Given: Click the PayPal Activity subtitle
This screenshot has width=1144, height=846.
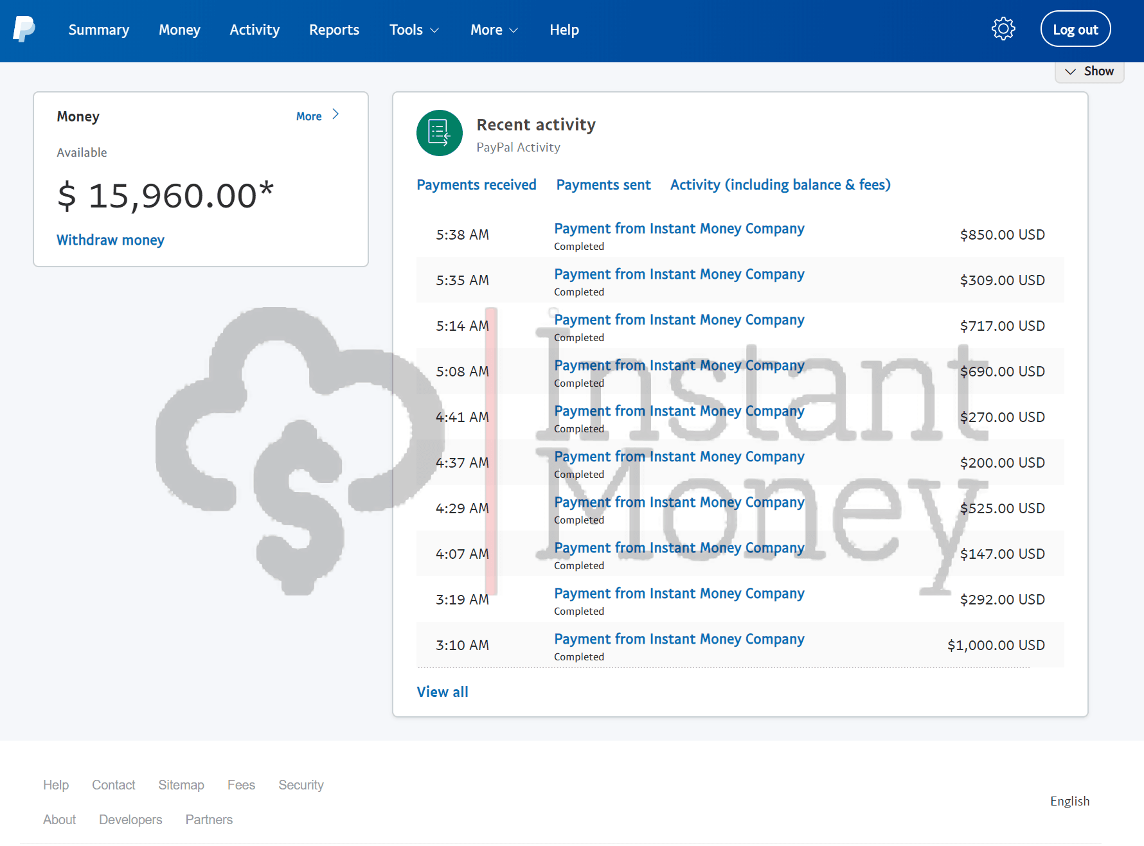Looking at the screenshot, I should (518, 147).
